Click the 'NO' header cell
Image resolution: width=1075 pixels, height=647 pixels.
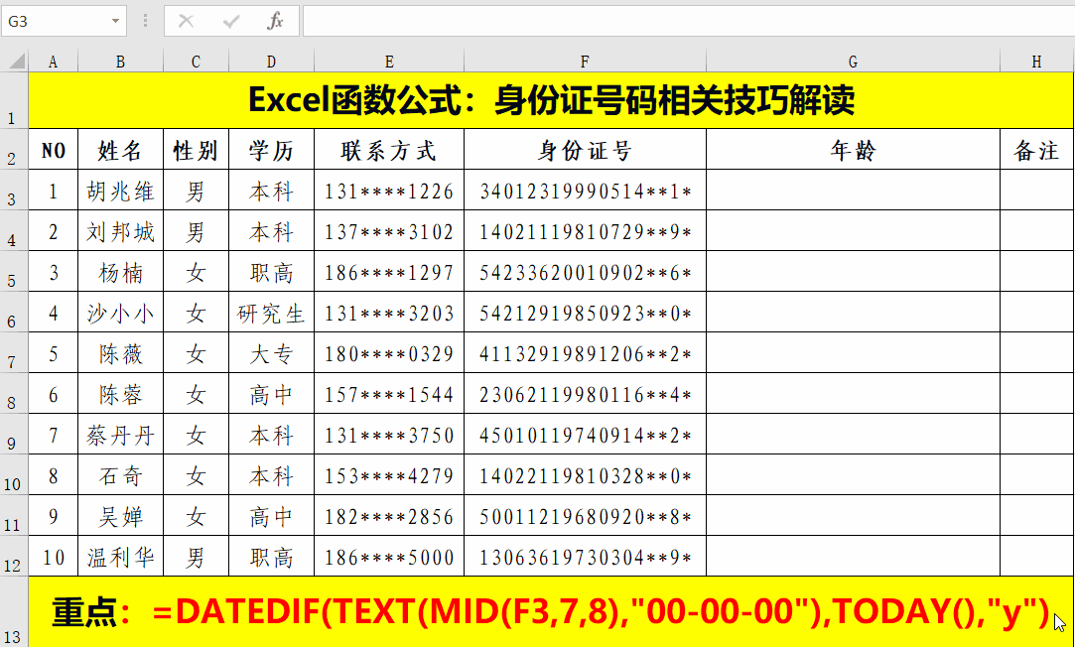pos(54,150)
